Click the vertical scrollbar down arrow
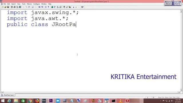 tap(181, 90)
